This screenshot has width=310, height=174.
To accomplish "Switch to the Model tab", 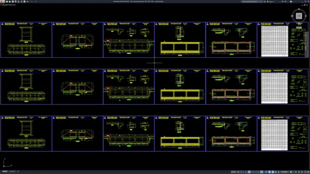I will click(x=5, y=172).
